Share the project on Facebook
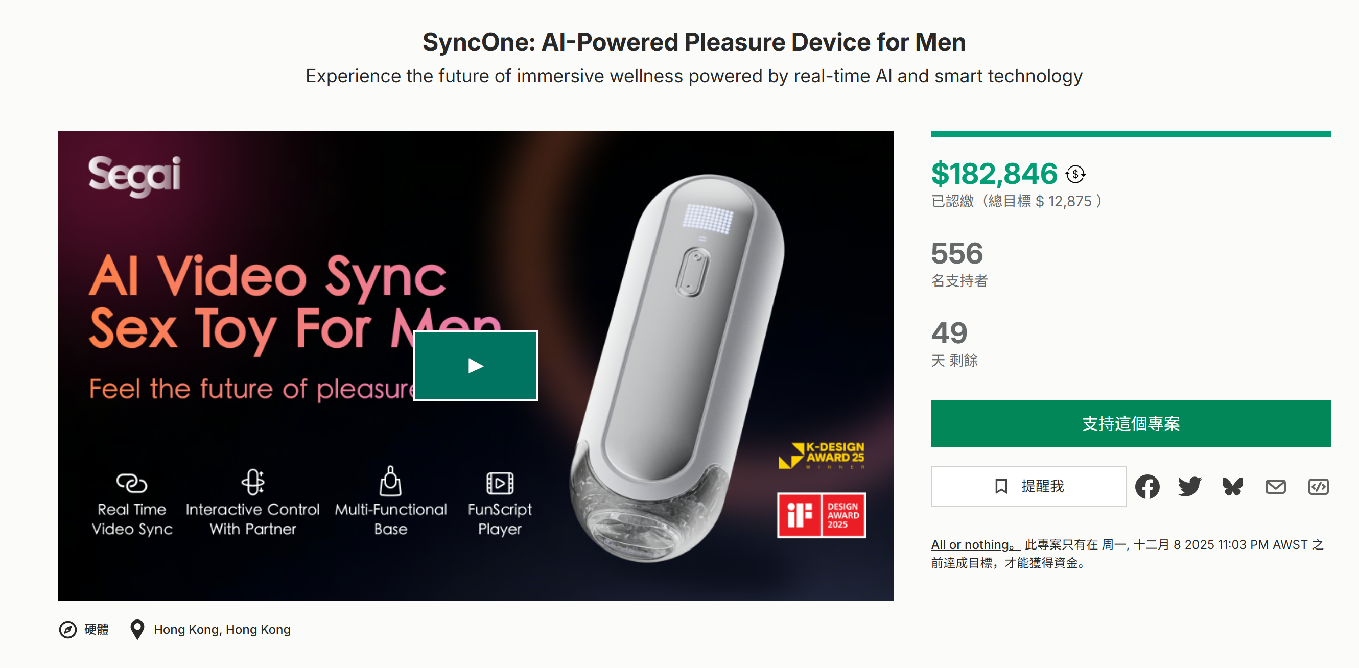The image size is (1359, 668). click(1147, 486)
